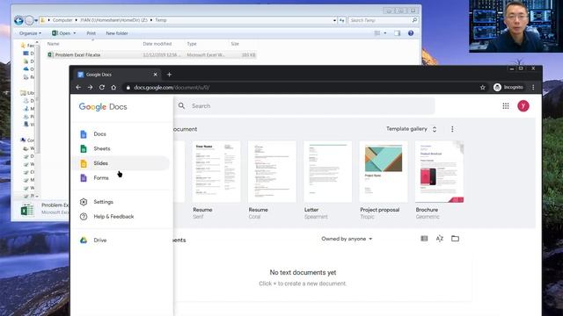Image resolution: width=563 pixels, height=316 pixels.
Task: Open Slides from the side menu
Action: [x=100, y=163]
